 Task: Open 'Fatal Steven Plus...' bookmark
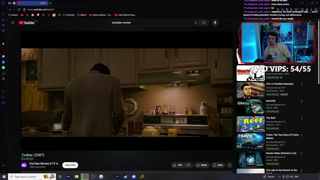click(x=125, y=15)
